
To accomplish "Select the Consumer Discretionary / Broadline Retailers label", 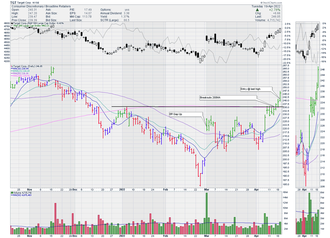I will coord(41,6).
